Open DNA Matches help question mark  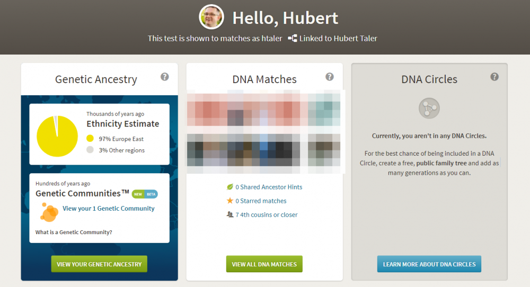click(330, 77)
